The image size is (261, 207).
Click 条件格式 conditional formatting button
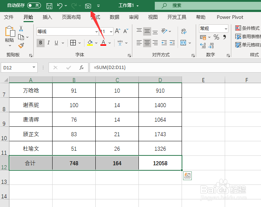coord(248,28)
